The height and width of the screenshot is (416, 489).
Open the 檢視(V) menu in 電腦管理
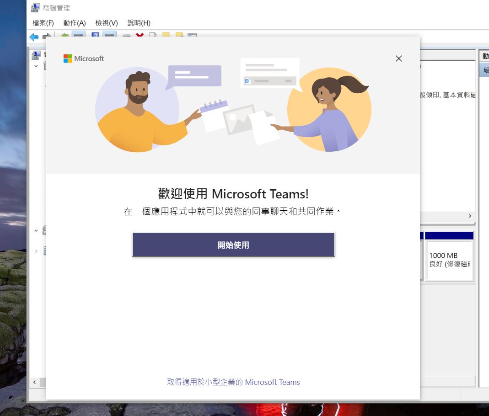106,23
